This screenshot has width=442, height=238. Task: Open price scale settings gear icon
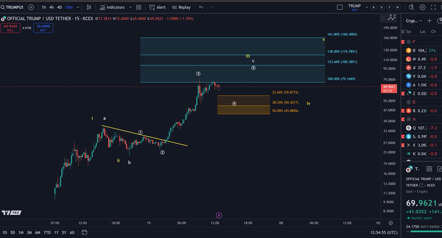click(390, 223)
